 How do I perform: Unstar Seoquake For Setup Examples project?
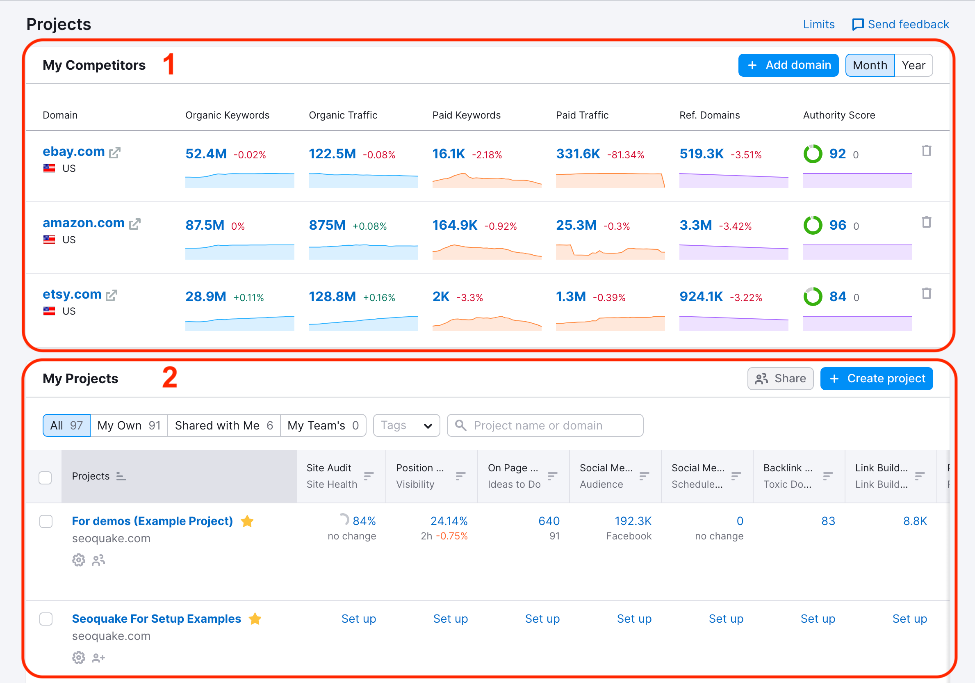click(x=255, y=619)
